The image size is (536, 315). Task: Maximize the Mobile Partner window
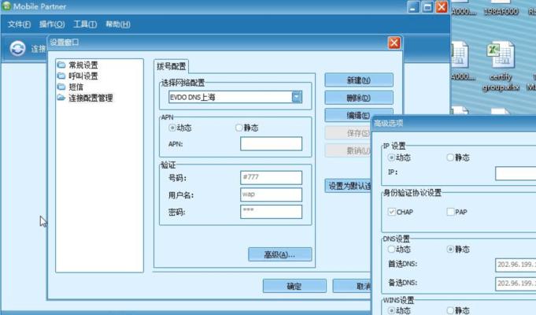(x=427, y=7)
